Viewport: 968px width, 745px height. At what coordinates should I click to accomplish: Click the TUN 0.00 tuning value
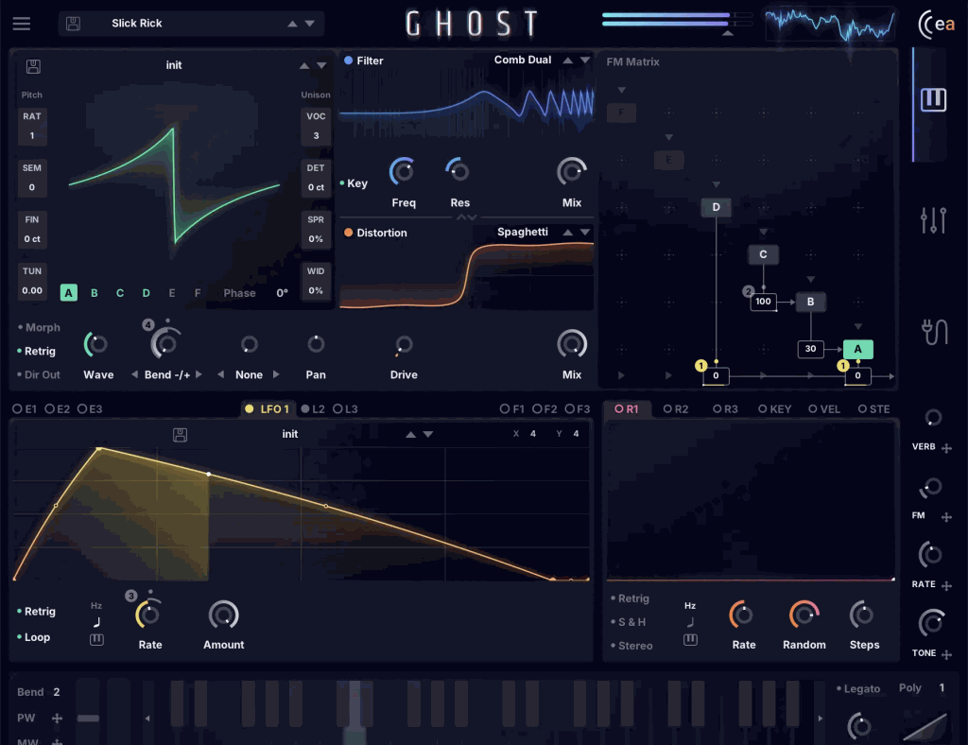tap(32, 290)
